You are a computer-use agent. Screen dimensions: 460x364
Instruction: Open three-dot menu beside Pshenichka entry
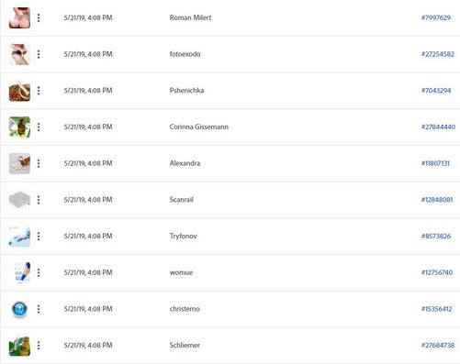coord(39,91)
